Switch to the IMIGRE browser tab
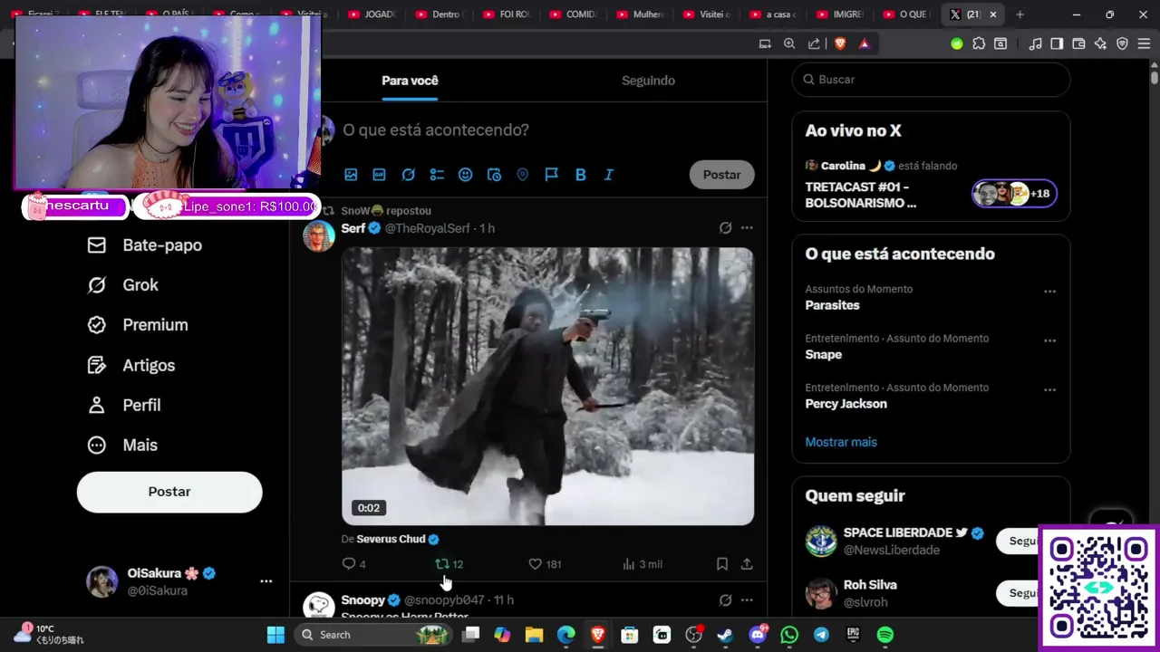Image resolution: width=1160 pixels, height=652 pixels. [840, 14]
